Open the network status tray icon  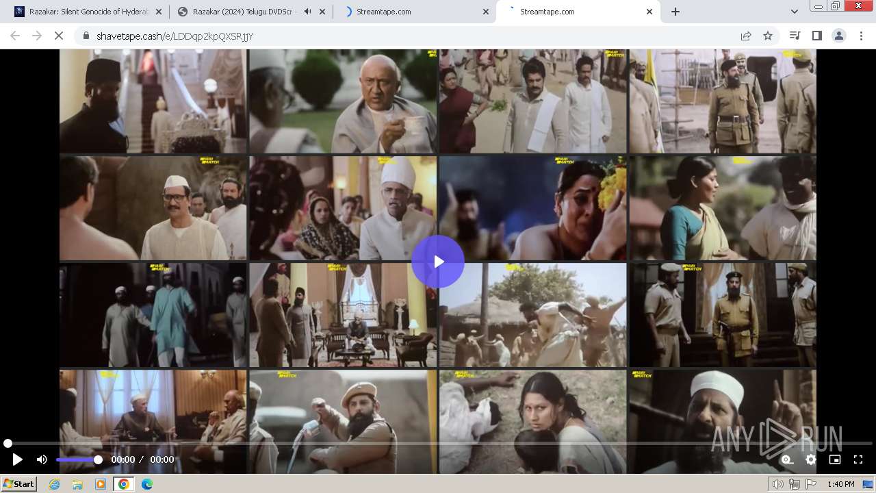[x=794, y=484]
